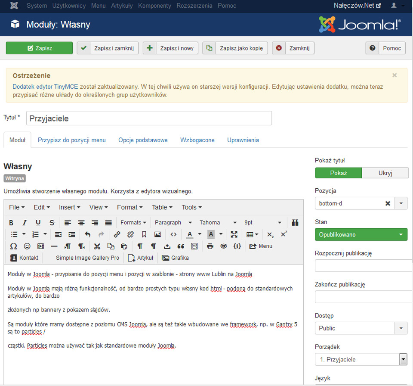413x386 pixels.
Task: Open the Tahoma font family dropdown
Action: (218, 222)
